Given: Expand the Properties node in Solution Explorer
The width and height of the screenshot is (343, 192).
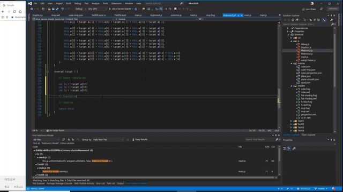Looking at the screenshot, I should point(288,31).
